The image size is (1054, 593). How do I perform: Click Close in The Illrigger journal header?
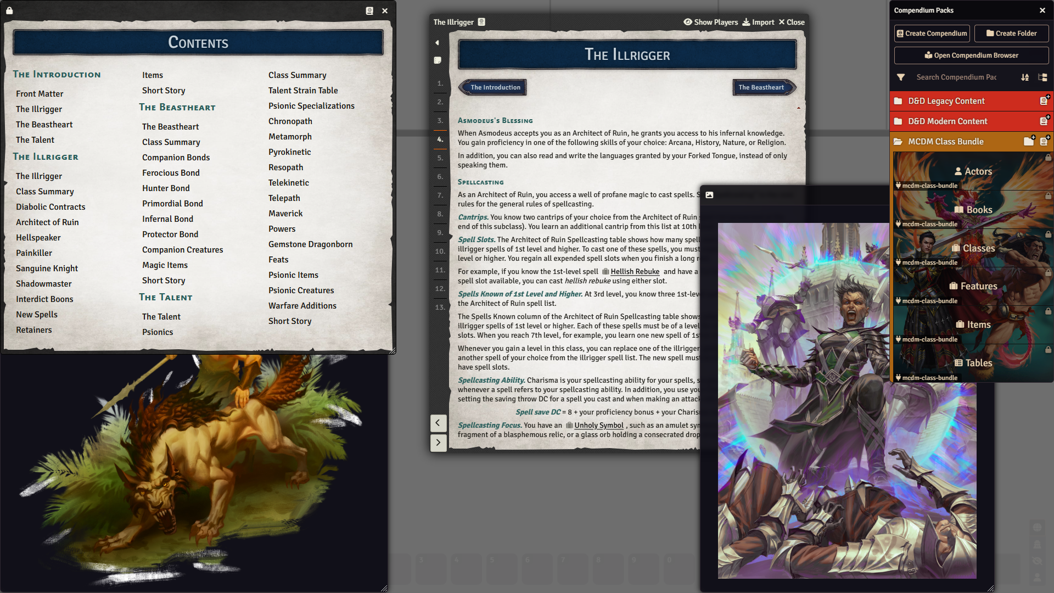(x=792, y=22)
